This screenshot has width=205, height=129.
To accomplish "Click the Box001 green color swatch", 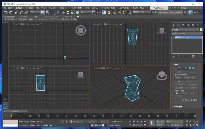I will tap(201, 30).
